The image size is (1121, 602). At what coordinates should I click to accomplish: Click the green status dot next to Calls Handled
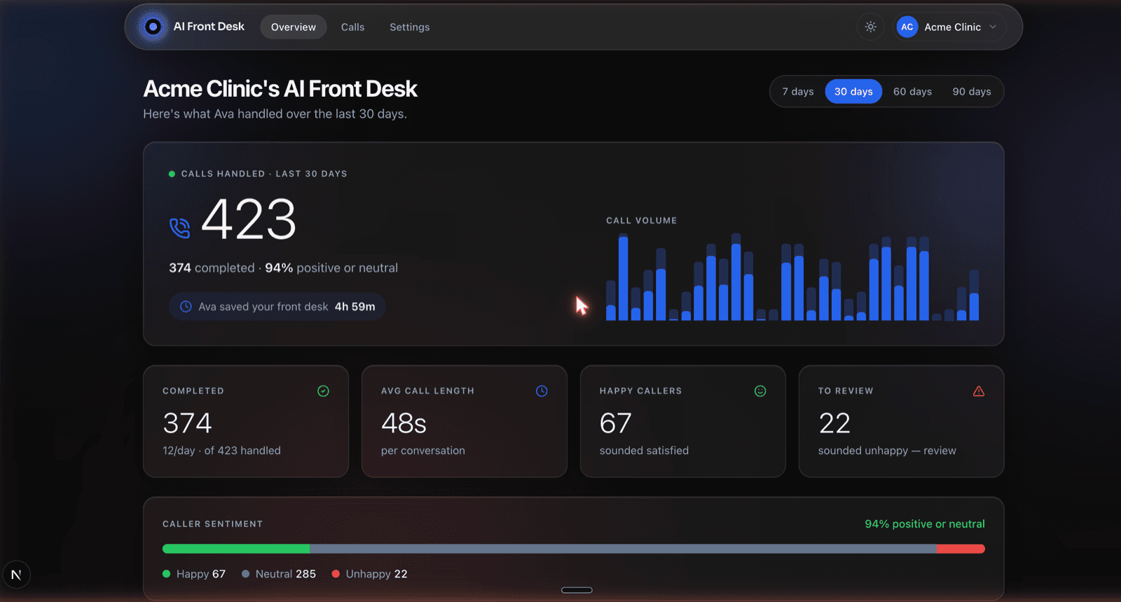click(x=172, y=174)
